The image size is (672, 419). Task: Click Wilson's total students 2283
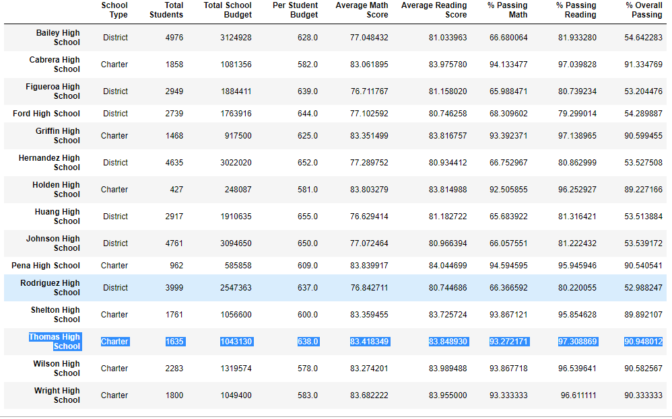pos(174,369)
